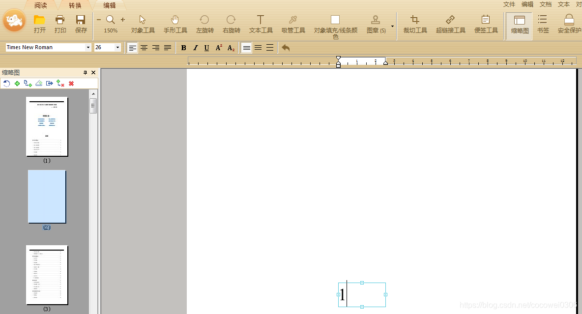Pin the 缩略图 panel

(86, 73)
